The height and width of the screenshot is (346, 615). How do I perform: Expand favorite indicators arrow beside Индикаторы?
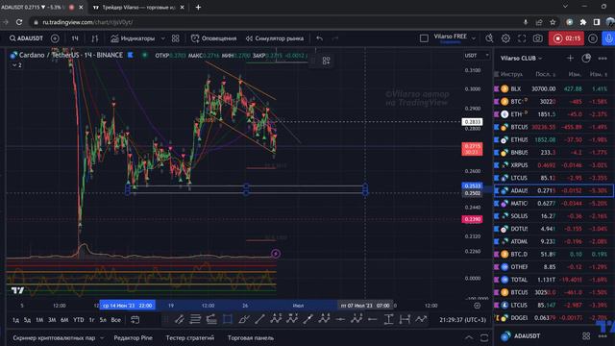pos(163,38)
